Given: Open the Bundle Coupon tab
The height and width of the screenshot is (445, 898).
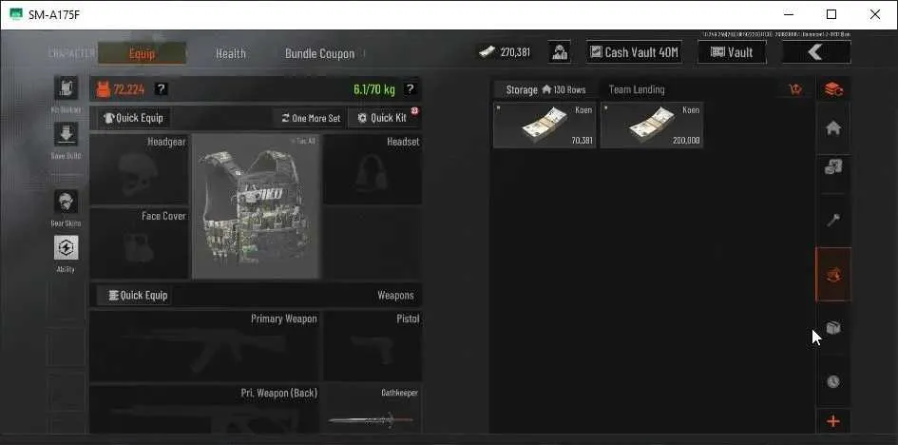Looking at the screenshot, I should click(319, 53).
